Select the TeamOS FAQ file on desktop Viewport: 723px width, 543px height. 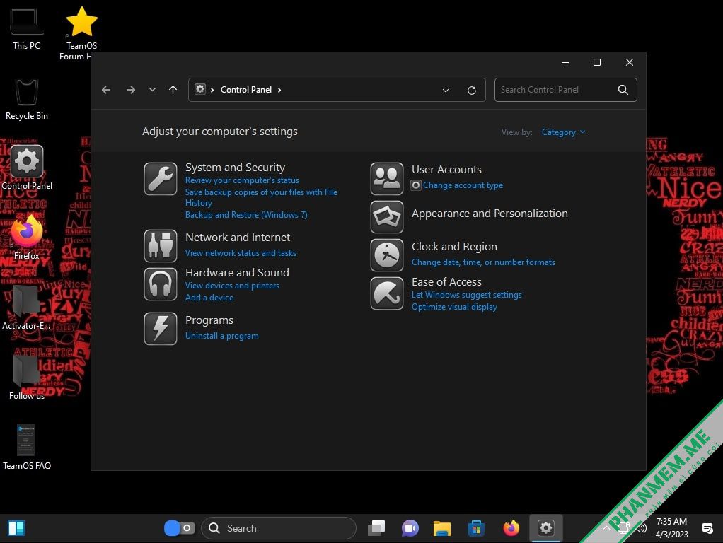click(x=27, y=447)
